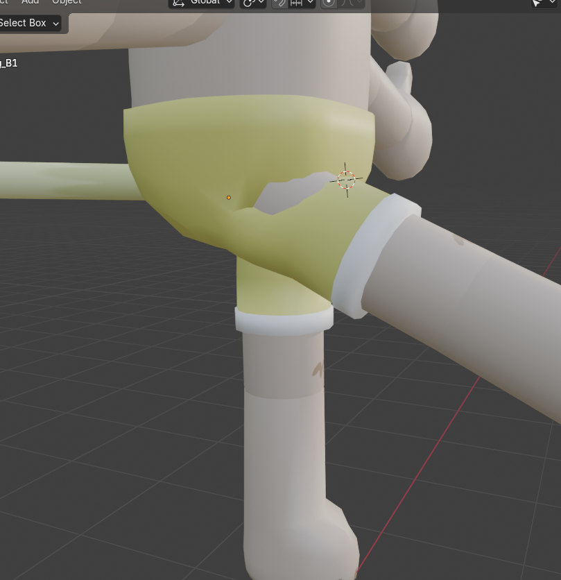
Task: Open the snapping options dropdown
Action: (x=302, y=3)
